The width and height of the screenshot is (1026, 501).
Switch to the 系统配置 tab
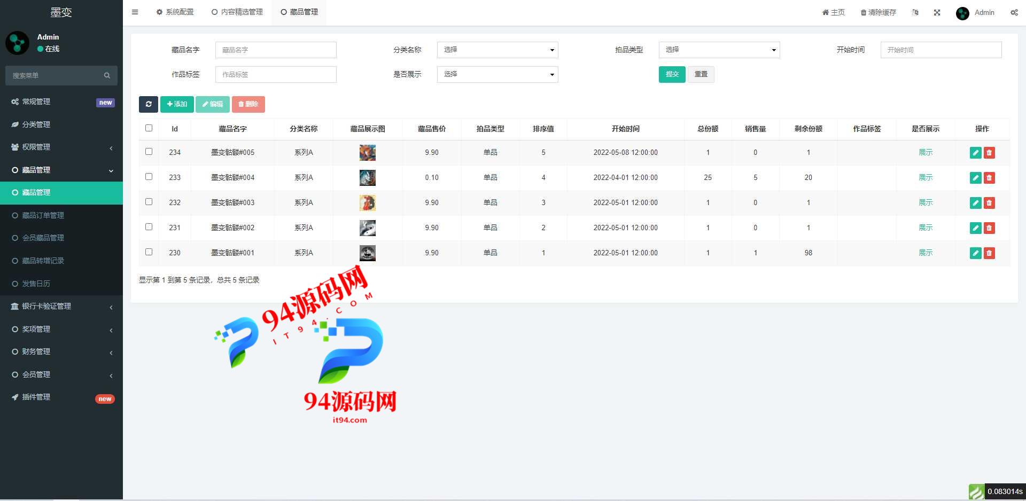pyautogui.click(x=175, y=12)
